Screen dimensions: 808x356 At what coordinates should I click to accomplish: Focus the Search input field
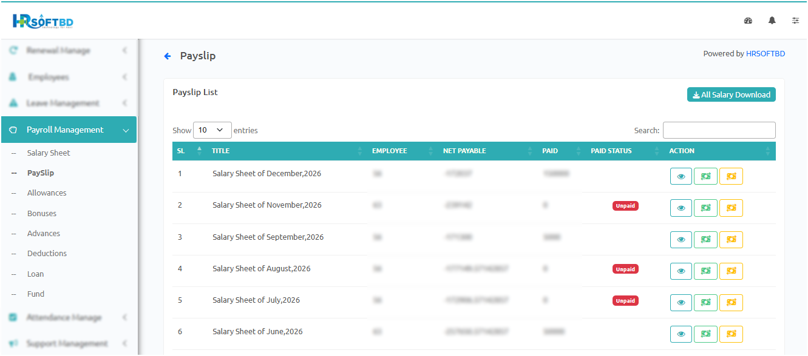(719, 130)
